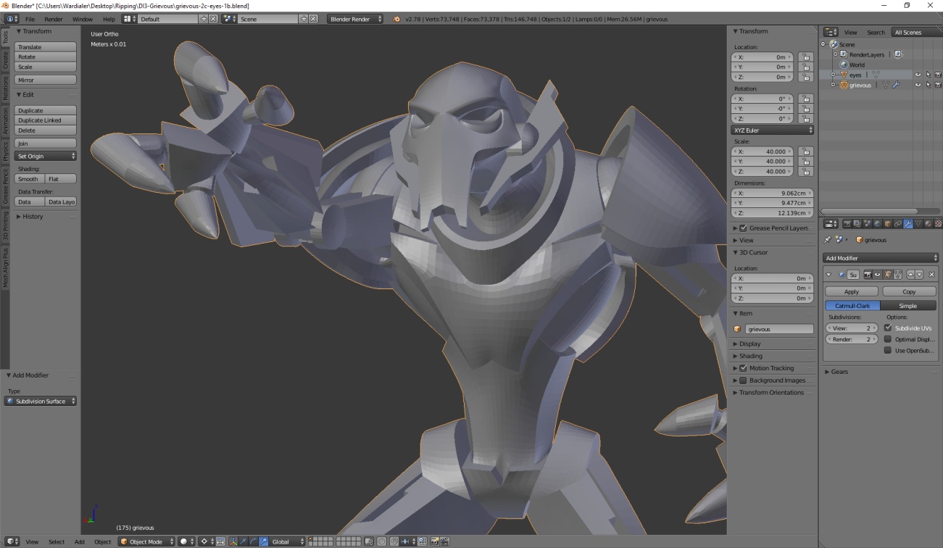943x548 pixels.
Task: Lock the X location value
Action: coord(805,57)
